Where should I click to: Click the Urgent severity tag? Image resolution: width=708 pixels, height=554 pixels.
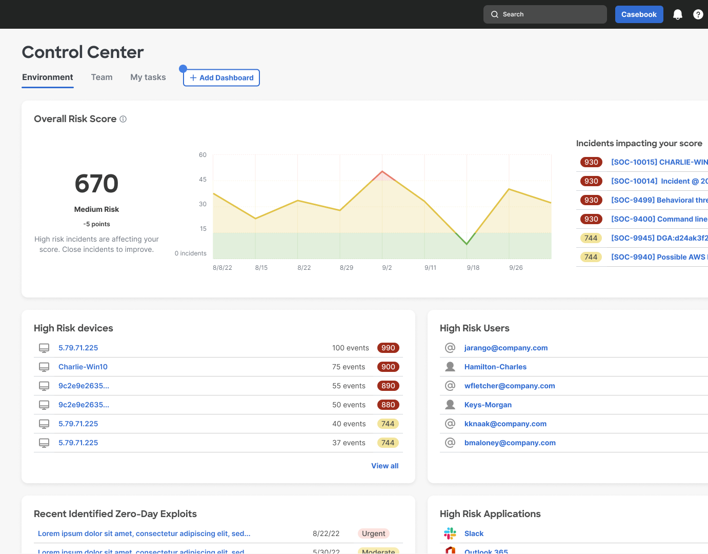pyautogui.click(x=373, y=533)
